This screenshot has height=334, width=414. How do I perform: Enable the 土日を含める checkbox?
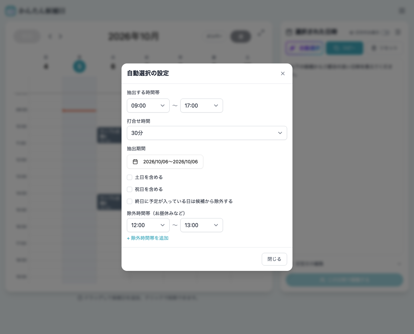coord(130,177)
